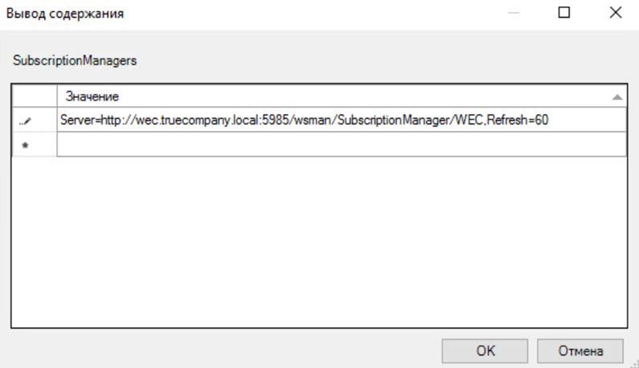This screenshot has height=368, width=639.
Task: Close the Вывод содержания dialog
Action: tap(615, 14)
